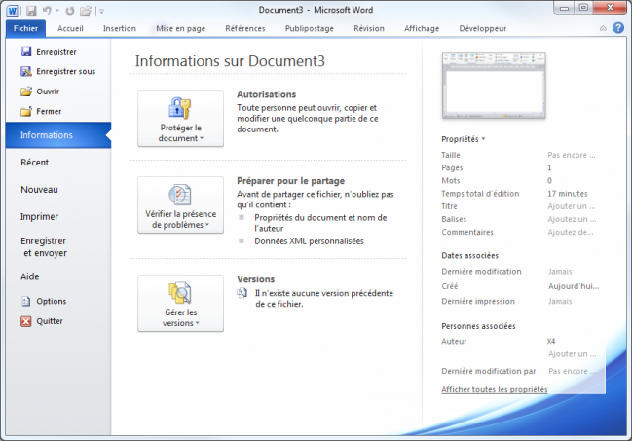Click the open folder icon in the title bar
The image size is (632, 441).
(x=86, y=10)
